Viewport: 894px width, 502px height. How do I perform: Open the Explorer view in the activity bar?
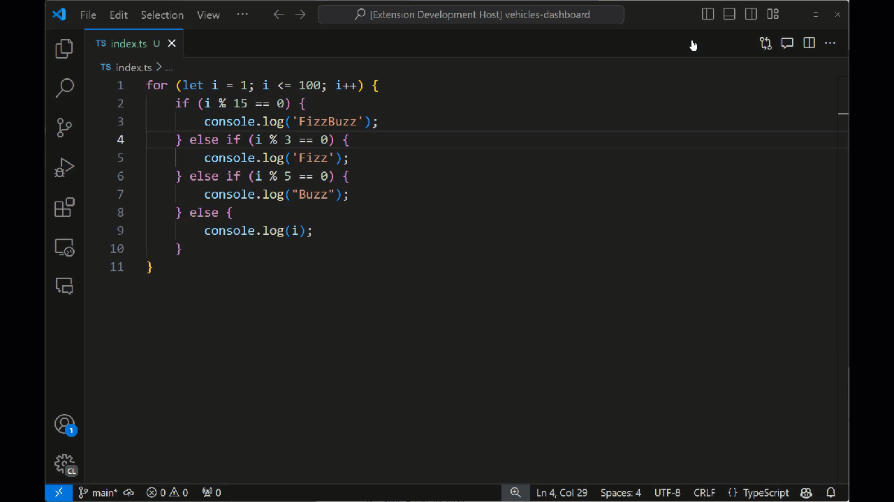click(x=64, y=48)
